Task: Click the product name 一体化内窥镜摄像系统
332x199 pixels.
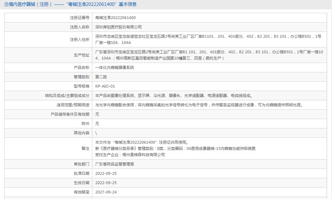Action: (x=114, y=67)
